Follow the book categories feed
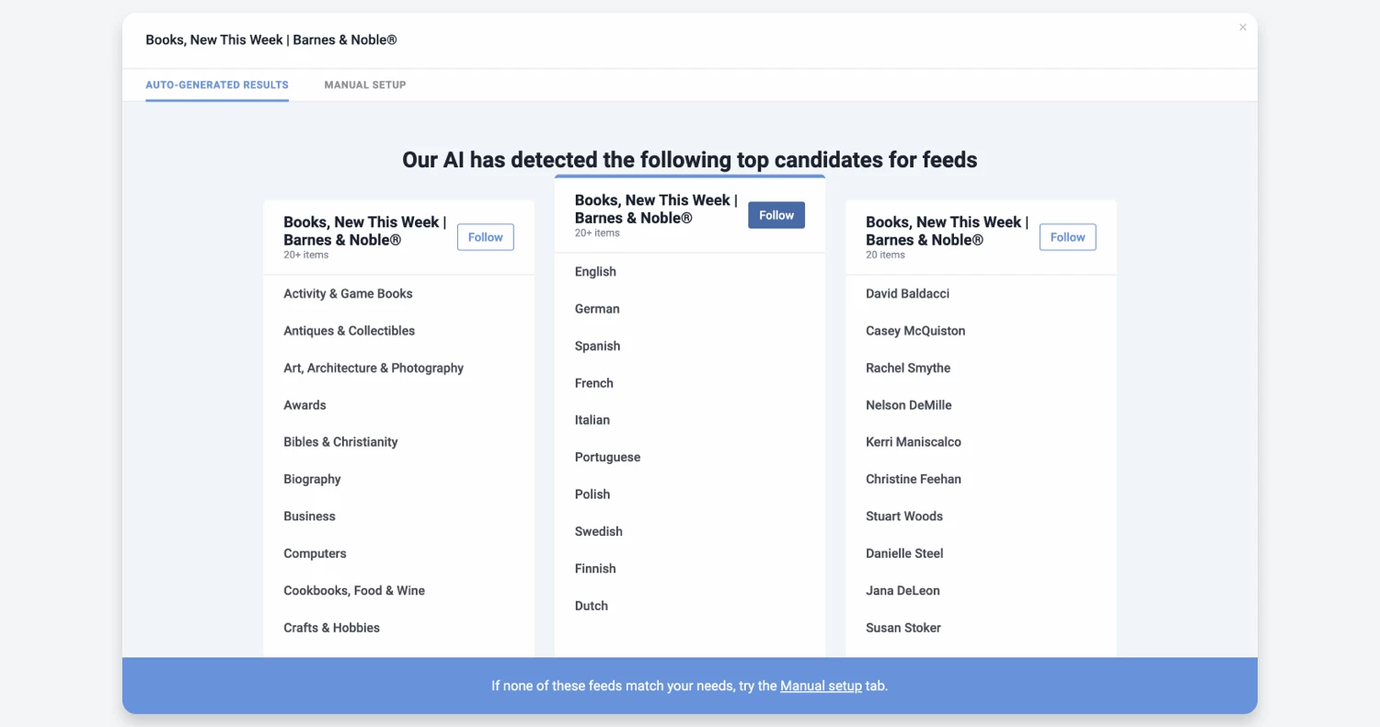Screen dimensions: 1380x727 pos(485,237)
